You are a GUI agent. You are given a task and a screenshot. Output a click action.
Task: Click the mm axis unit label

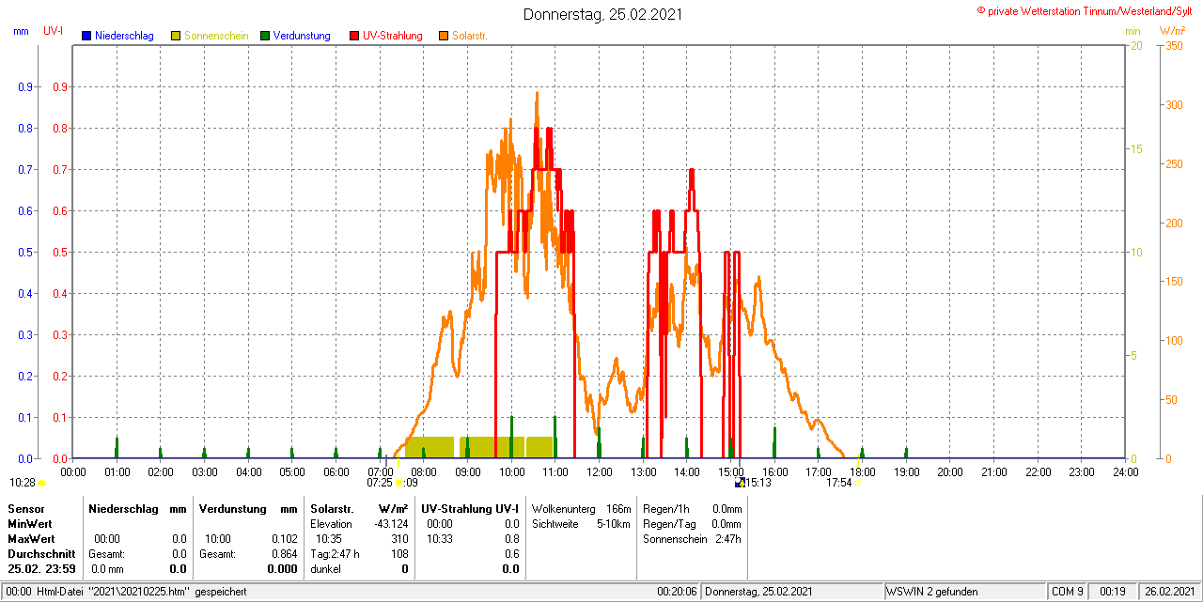tap(21, 31)
